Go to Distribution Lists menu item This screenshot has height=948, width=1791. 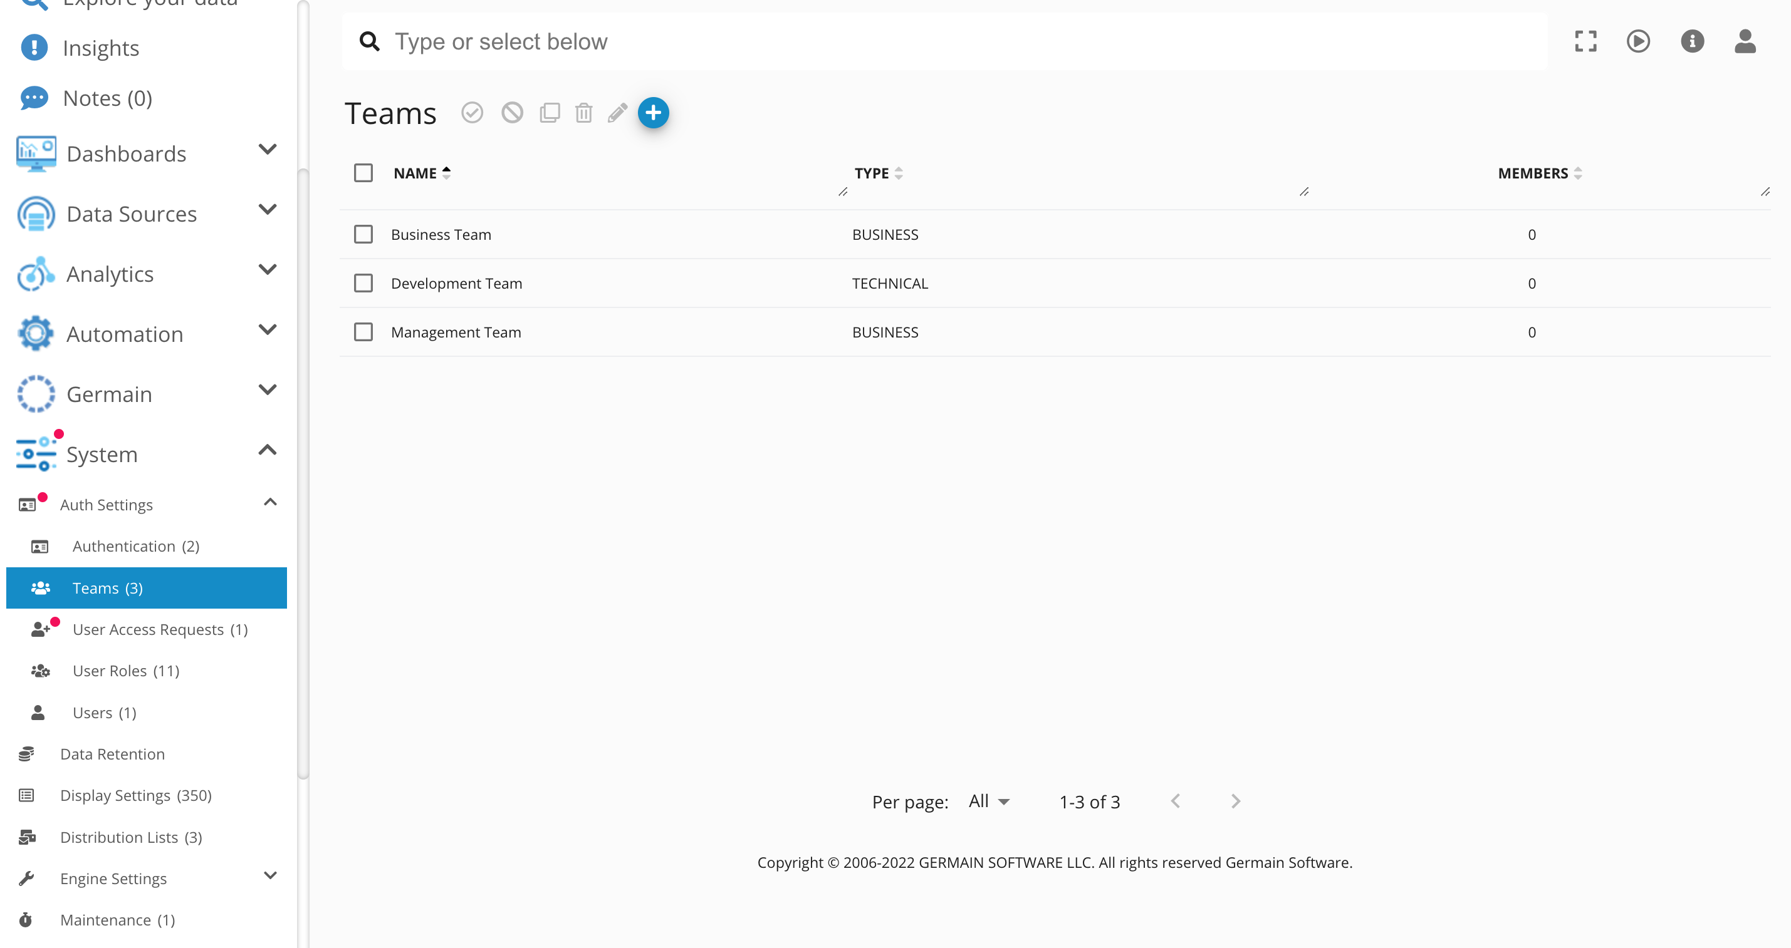coord(131,838)
